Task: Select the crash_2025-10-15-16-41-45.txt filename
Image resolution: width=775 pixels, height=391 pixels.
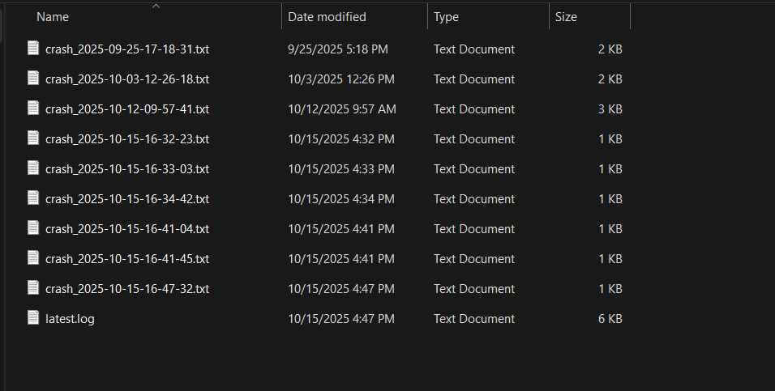Action: pyautogui.click(x=127, y=259)
